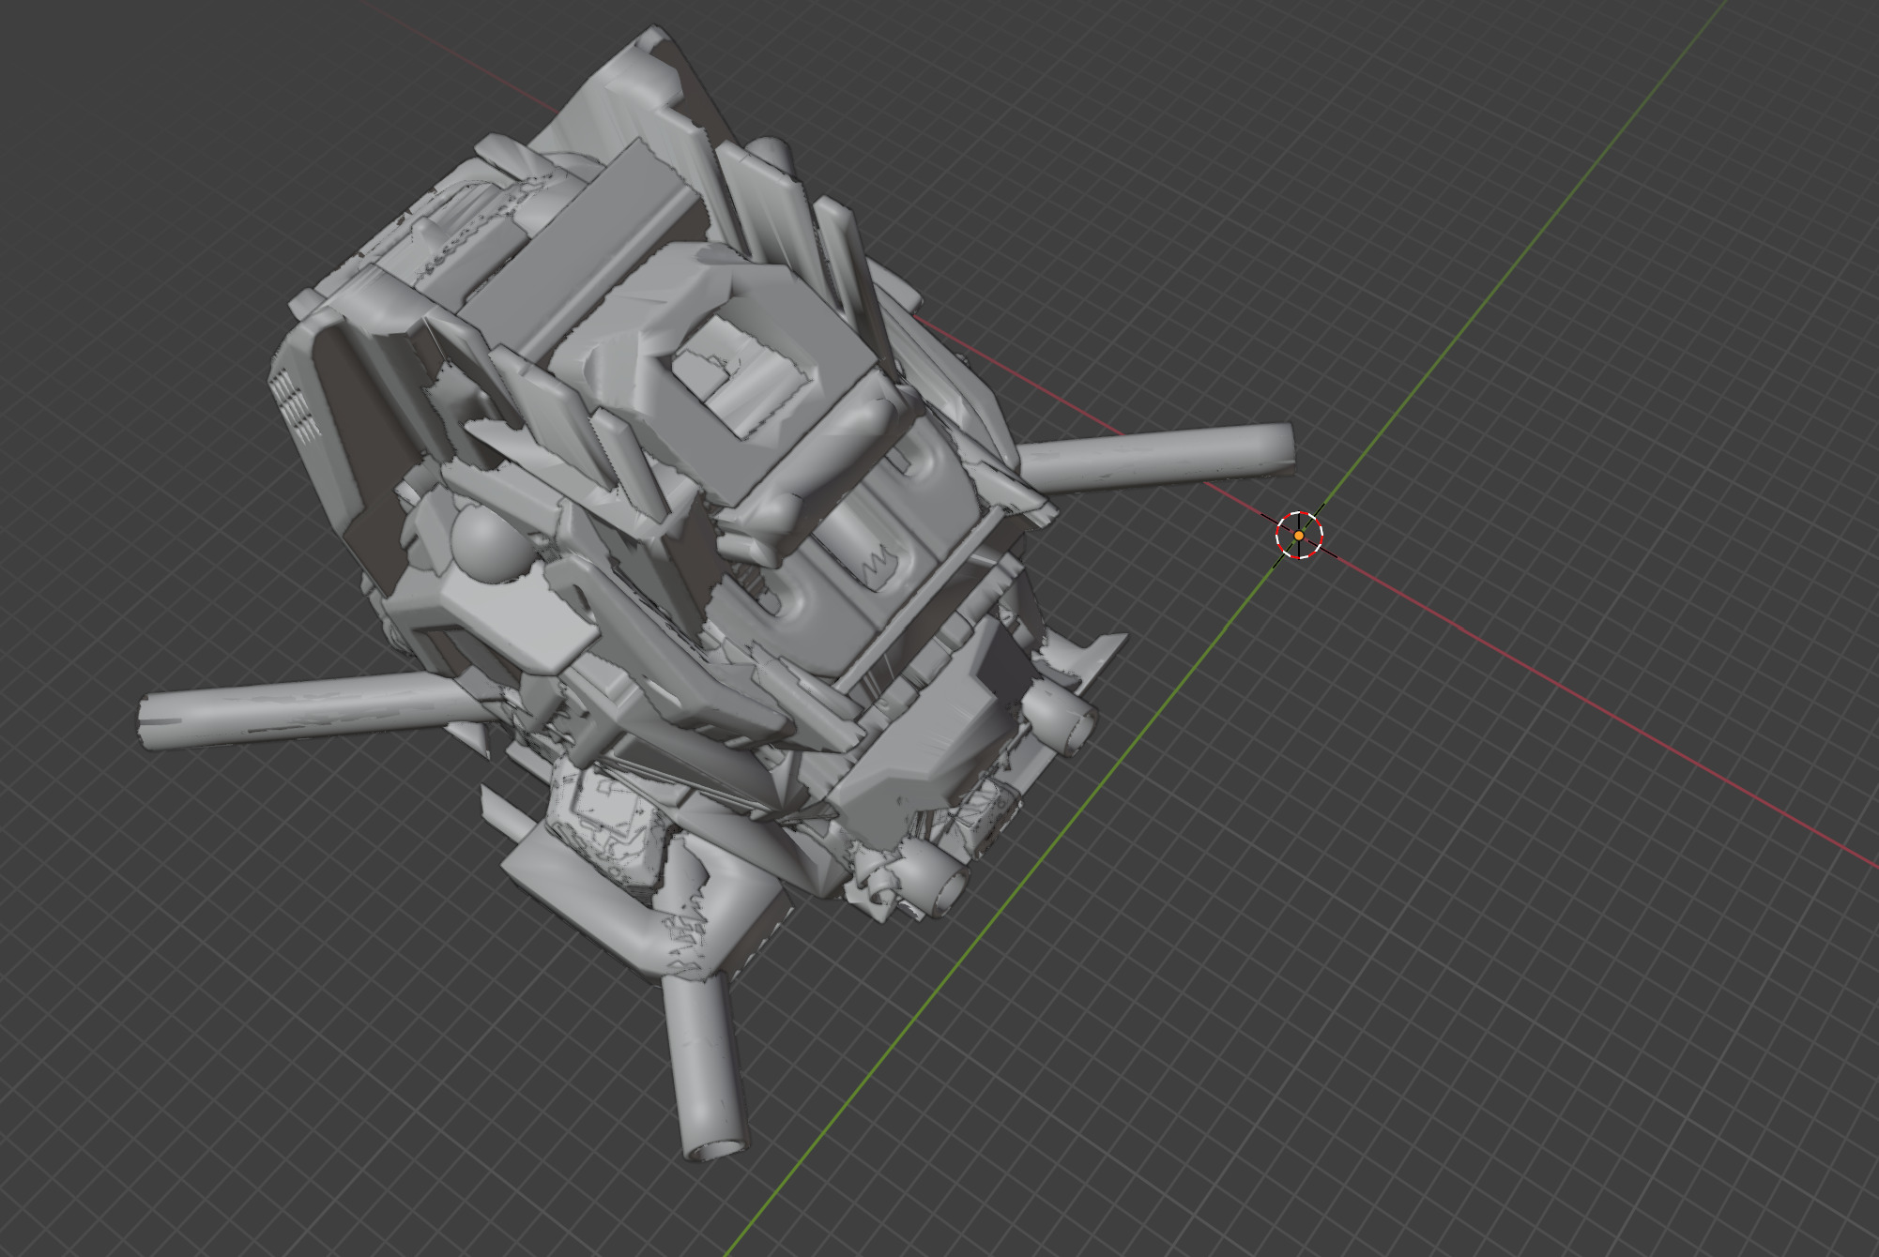Click the 3D cursor at world origin
1879x1257 pixels.
click(1299, 535)
